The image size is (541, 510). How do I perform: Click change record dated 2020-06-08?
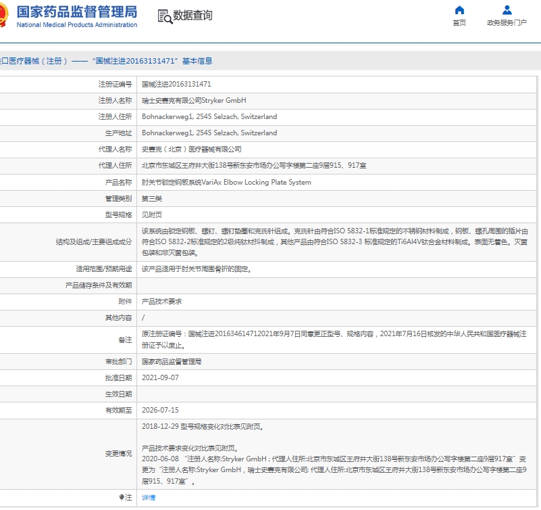click(x=334, y=470)
